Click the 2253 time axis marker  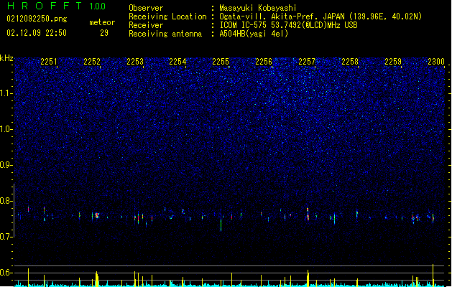pyautogui.click(x=135, y=62)
